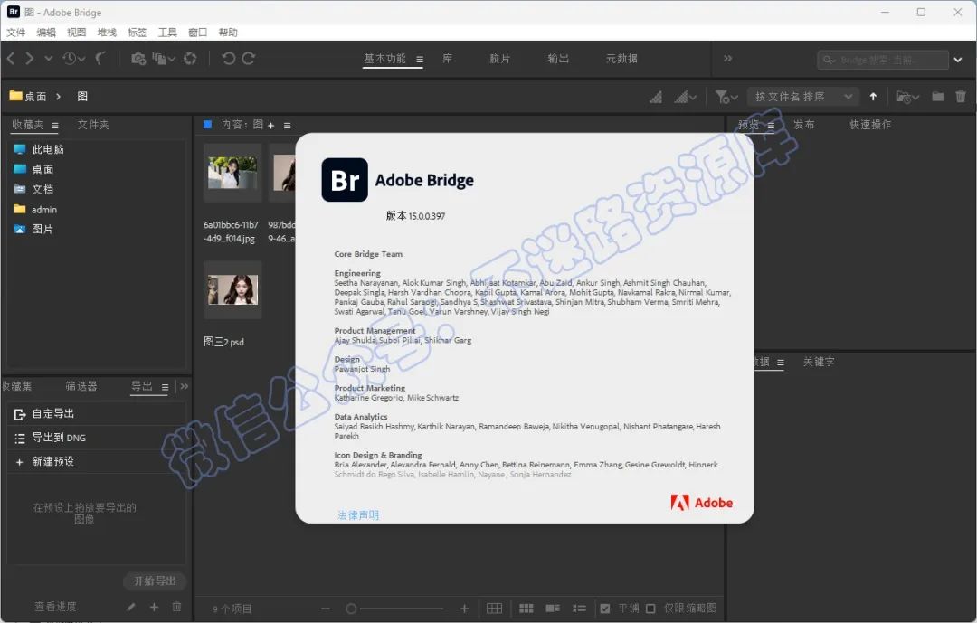Click the Camera Raw aperture icon
977x623 pixels.
pos(190,59)
